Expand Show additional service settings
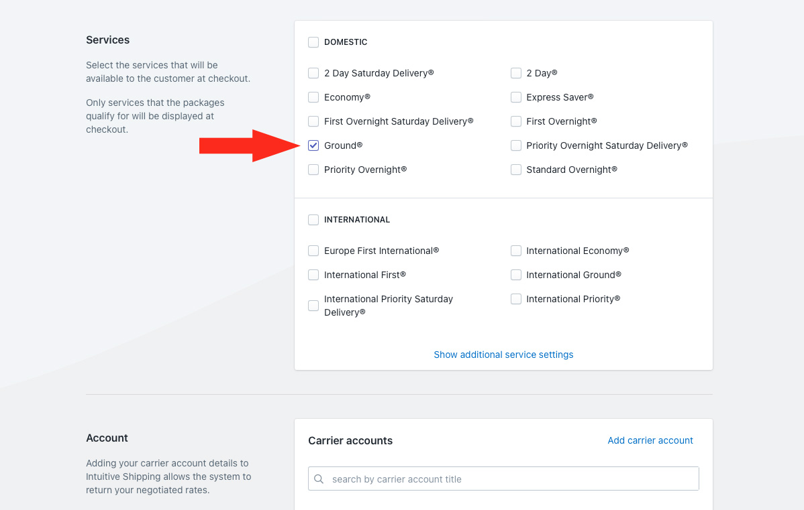Viewport: 804px width, 510px height. coord(503,355)
